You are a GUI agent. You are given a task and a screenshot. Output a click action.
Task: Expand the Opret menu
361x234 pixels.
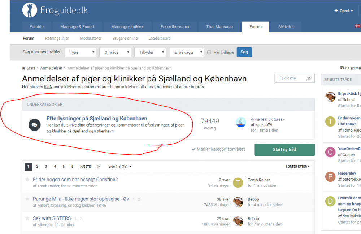344,10
